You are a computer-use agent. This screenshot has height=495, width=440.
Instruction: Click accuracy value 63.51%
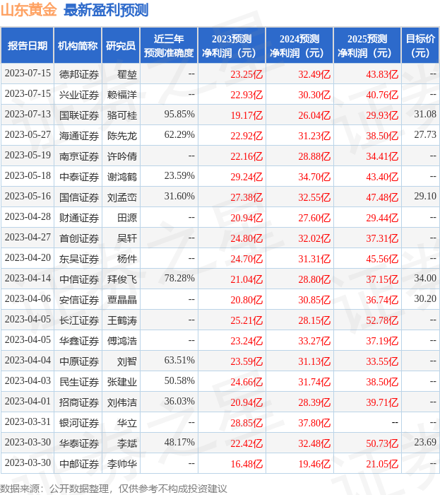click(179, 360)
